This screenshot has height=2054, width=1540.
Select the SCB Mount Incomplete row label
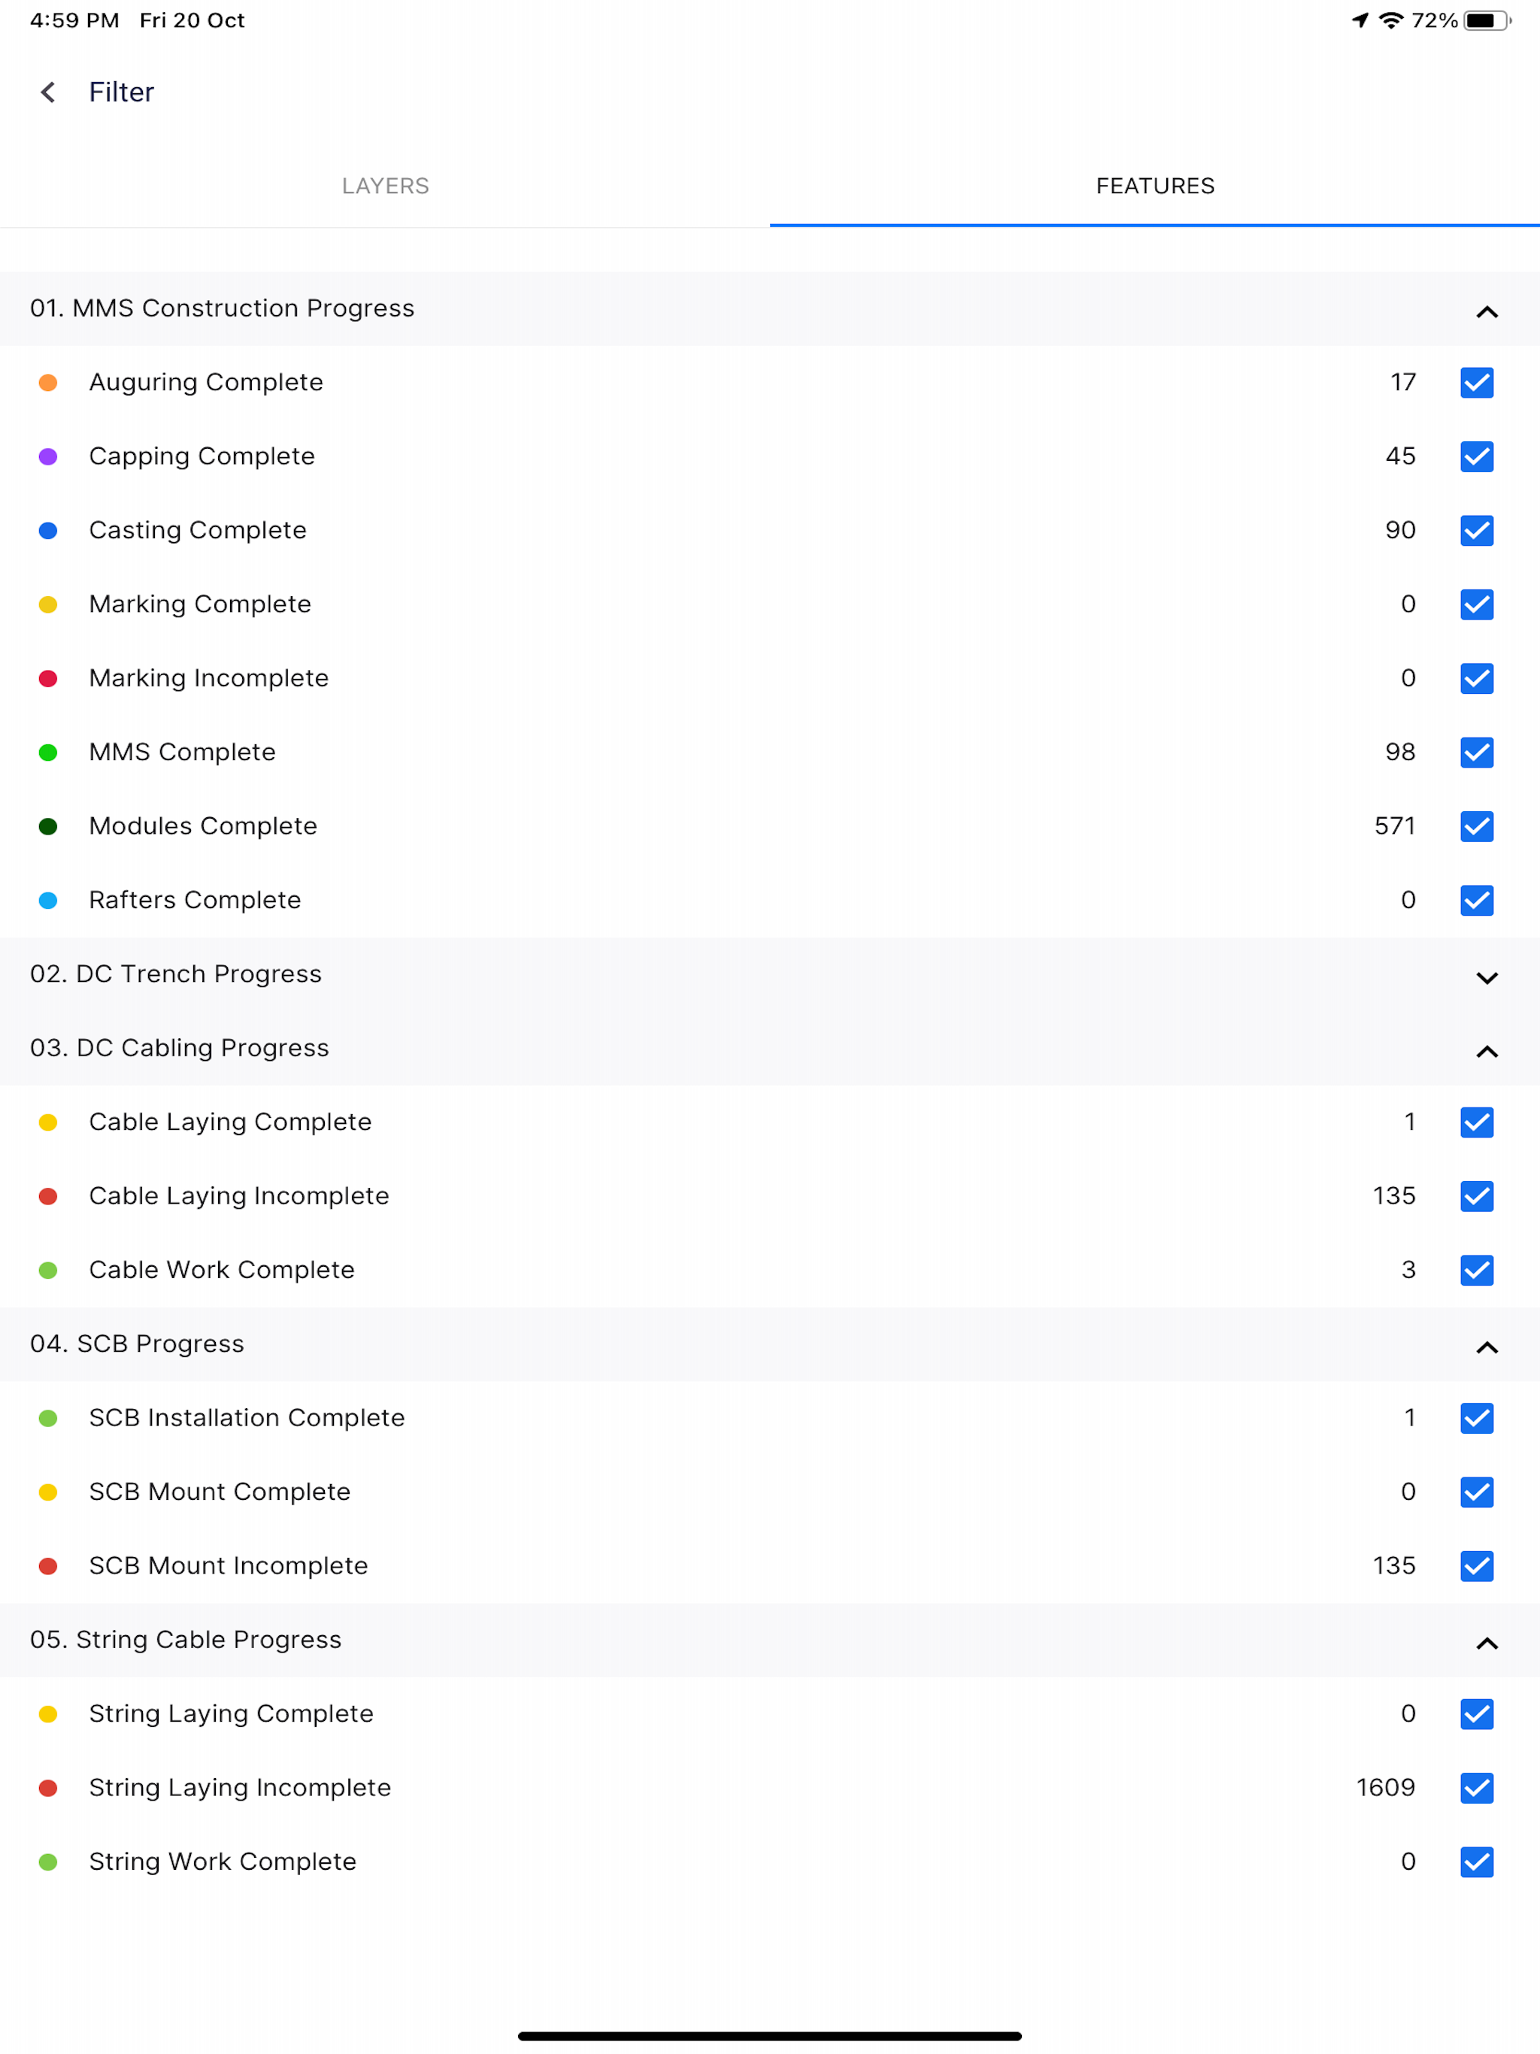(229, 1565)
